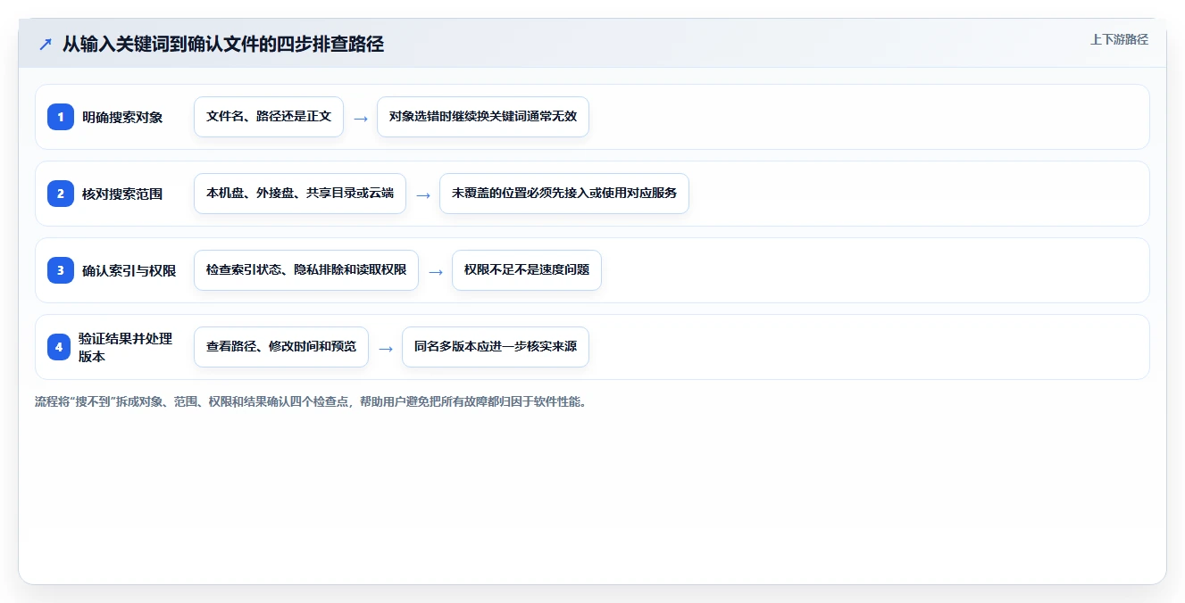This screenshot has width=1185, height=603.
Task: Click the arrow icon beside the title
Action: (45, 45)
